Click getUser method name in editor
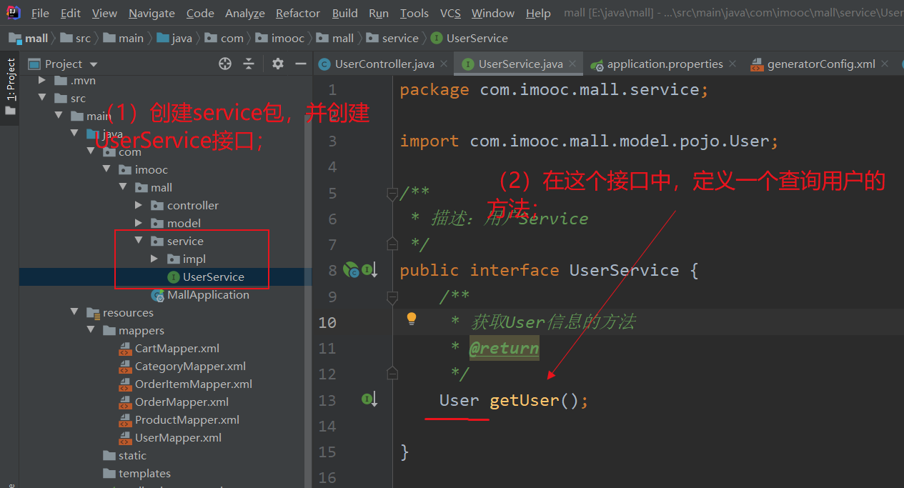Viewport: 904px width, 488px height. point(524,400)
